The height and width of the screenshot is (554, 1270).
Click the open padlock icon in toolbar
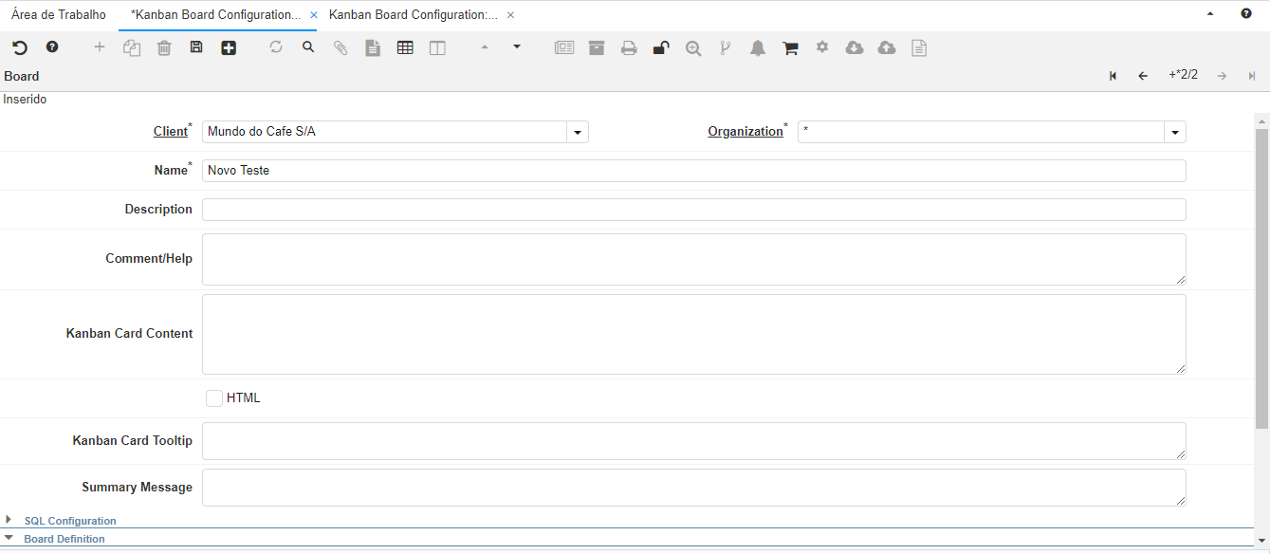point(661,48)
